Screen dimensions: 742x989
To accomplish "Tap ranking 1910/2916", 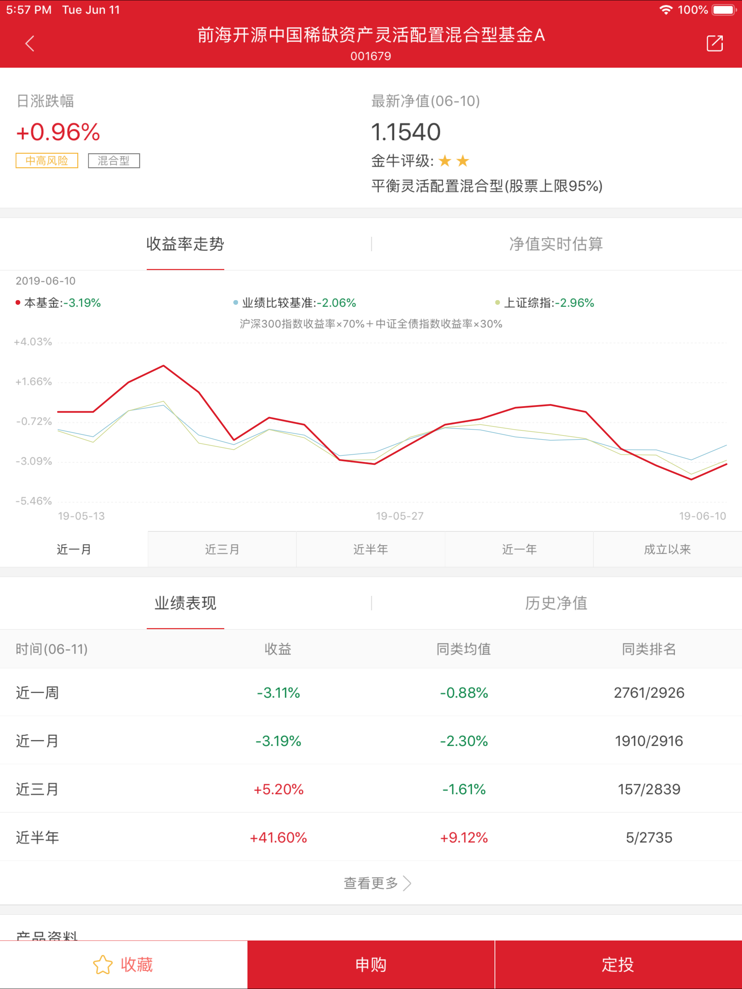I will point(649,741).
